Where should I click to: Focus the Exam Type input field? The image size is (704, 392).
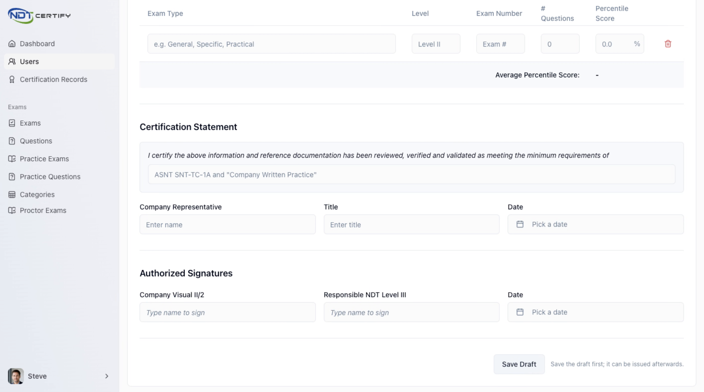(x=271, y=44)
